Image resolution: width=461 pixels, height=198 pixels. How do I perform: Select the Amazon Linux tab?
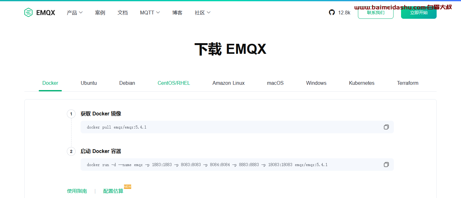(x=228, y=83)
